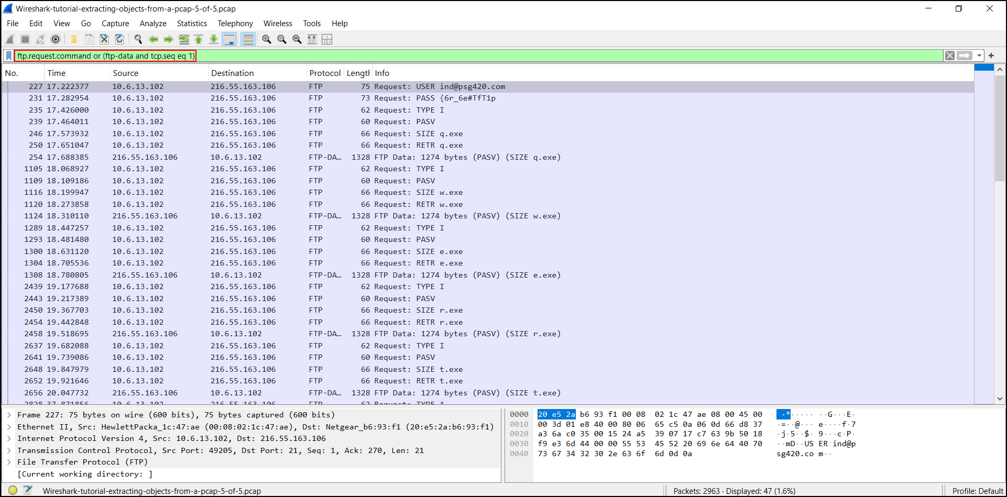Screen dimensions: 1007x497
Task: Go forward in packet history arrow
Action: point(169,39)
